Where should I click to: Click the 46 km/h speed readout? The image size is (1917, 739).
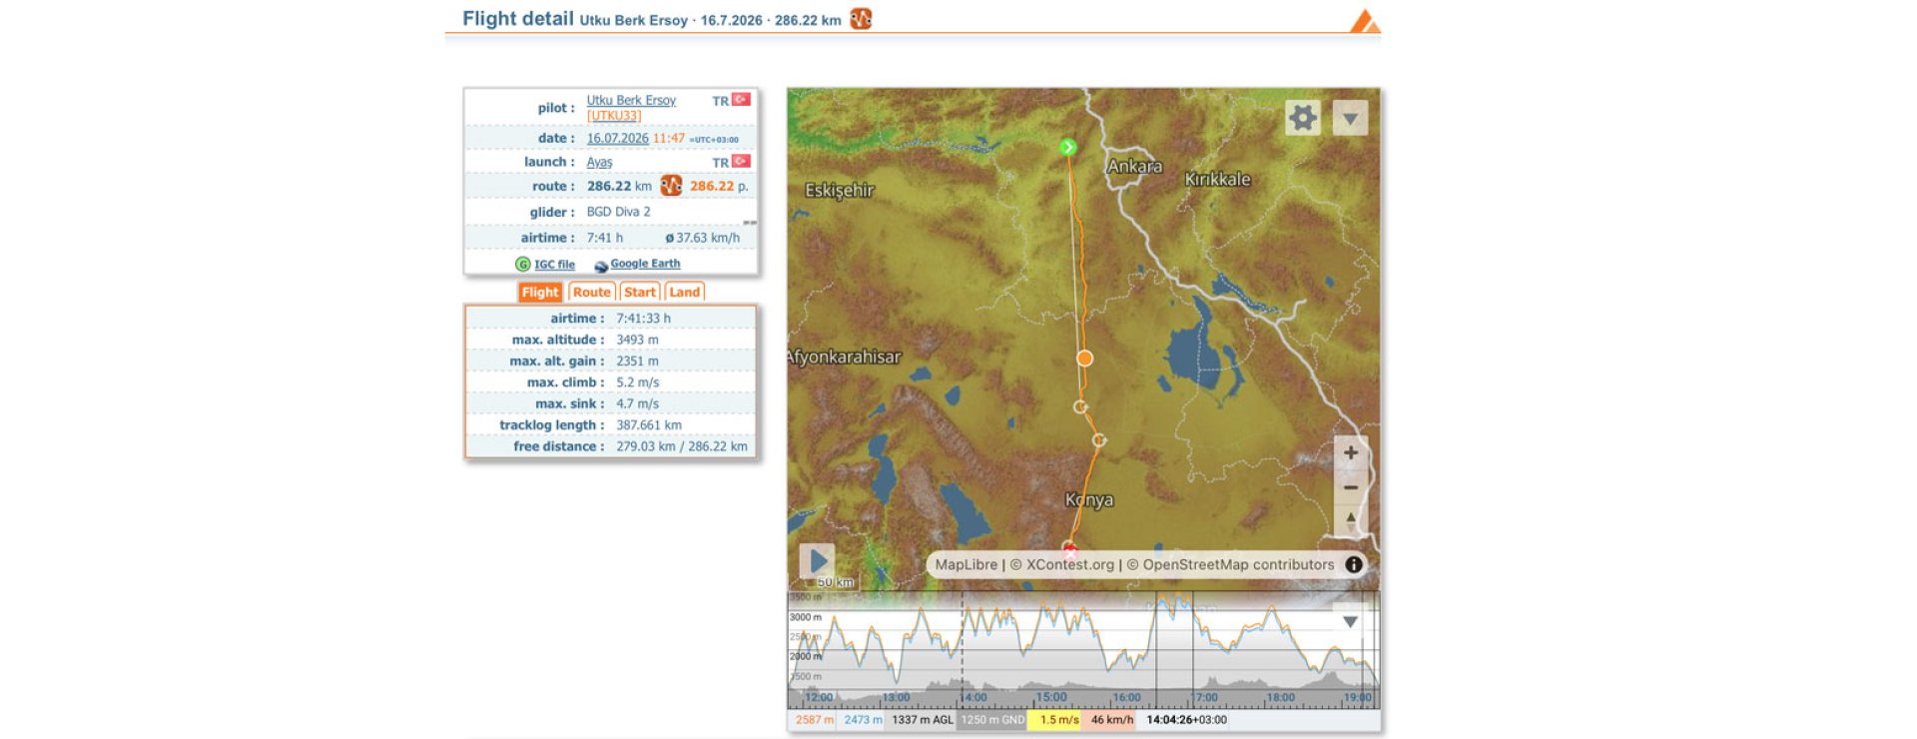(x=1111, y=720)
